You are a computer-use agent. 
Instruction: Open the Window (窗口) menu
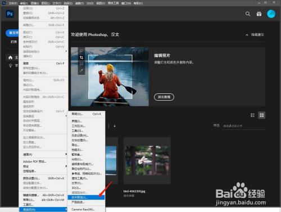(x=126, y=3)
